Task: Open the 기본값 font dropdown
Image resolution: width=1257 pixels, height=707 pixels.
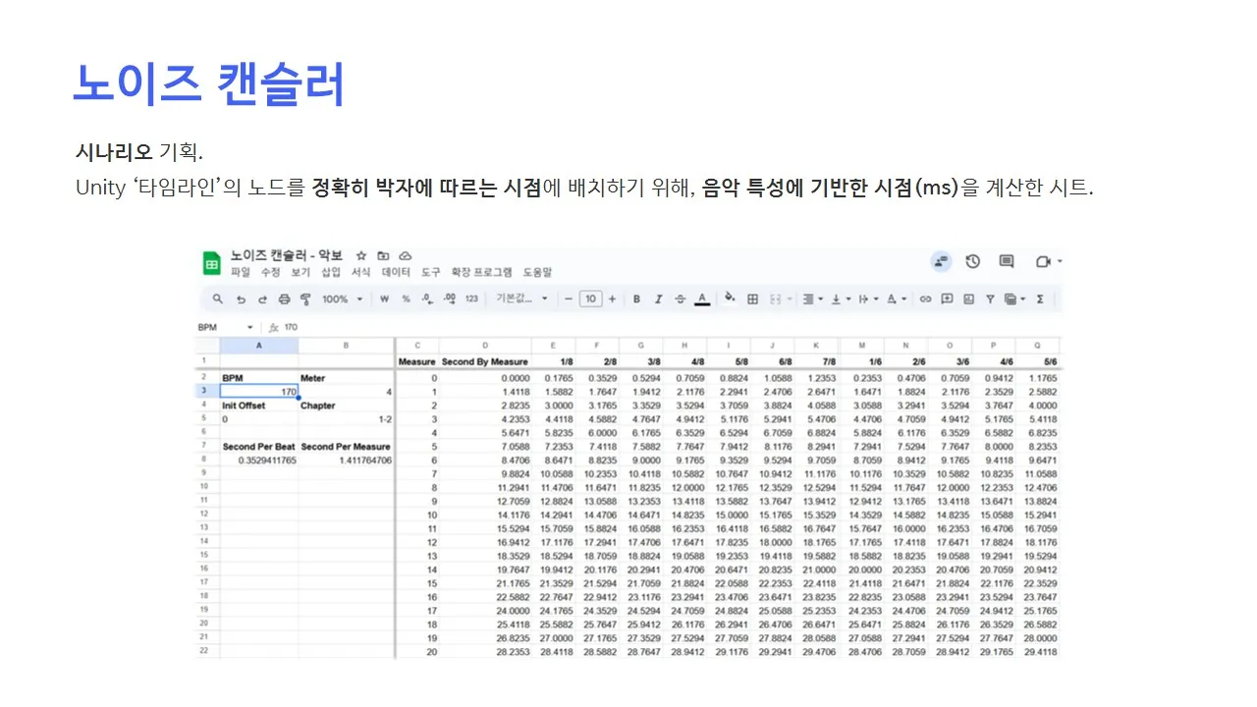Action: [x=522, y=299]
